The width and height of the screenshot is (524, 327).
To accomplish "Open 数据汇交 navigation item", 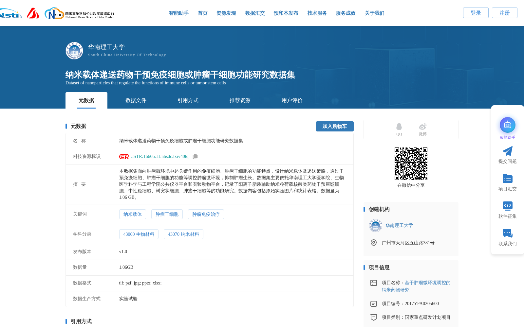I will point(255,13).
